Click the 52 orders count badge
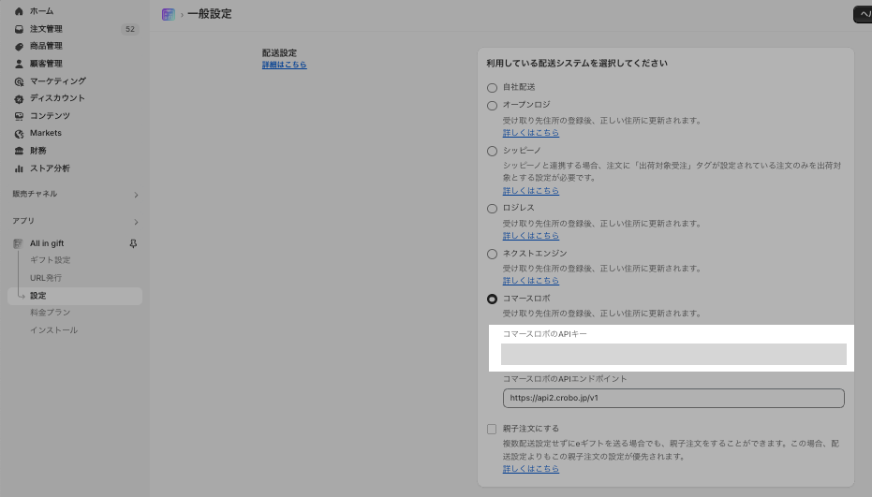The image size is (872, 497). click(130, 29)
